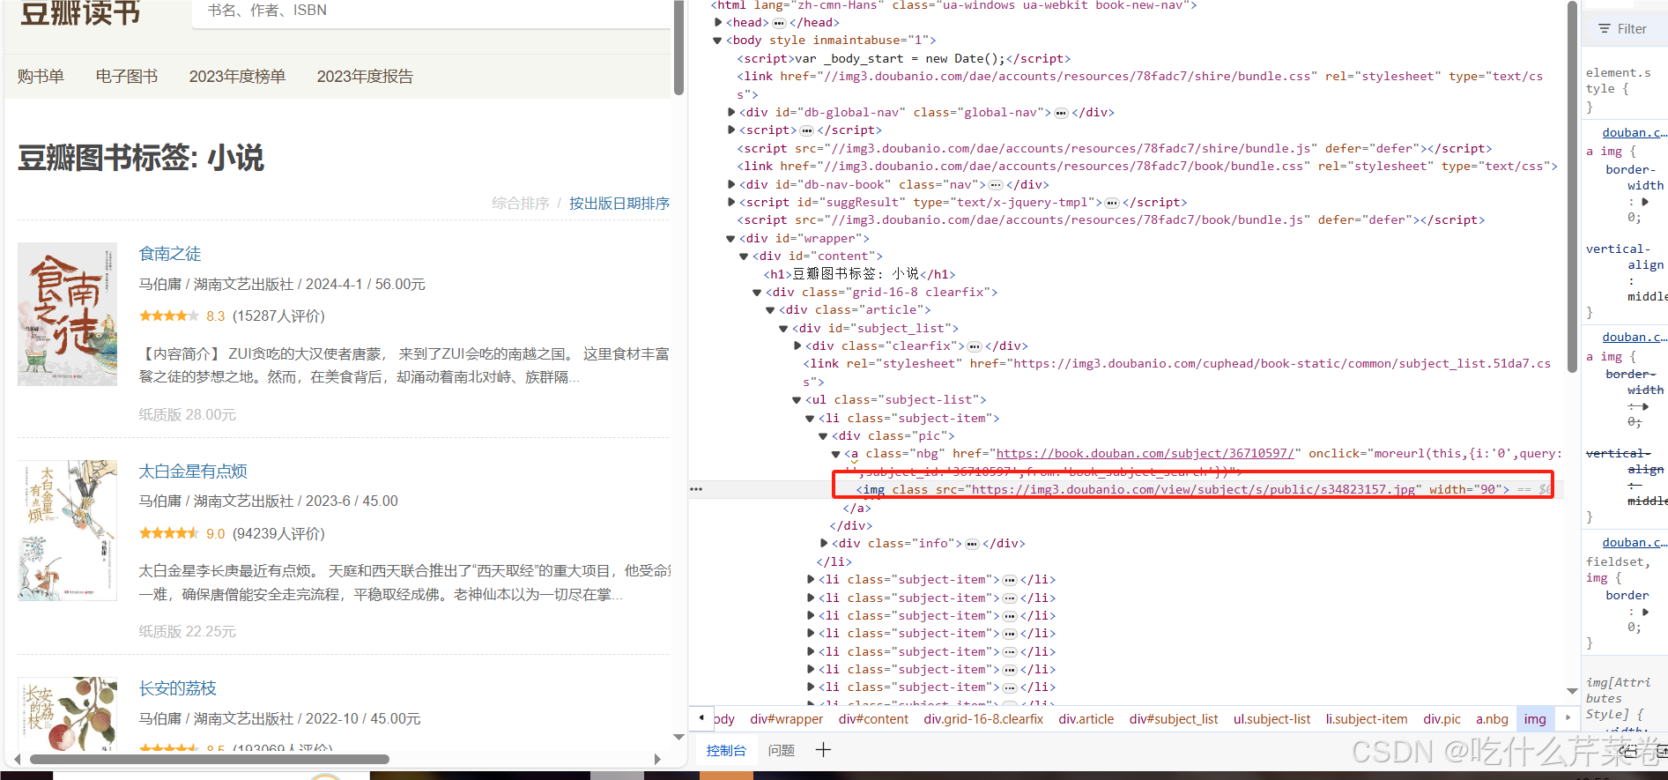Select div.grid-16-8.clearfix in the breadcrumb bar
Image resolution: width=1668 pixels, height=780 pixels.
tap(983, 719)
